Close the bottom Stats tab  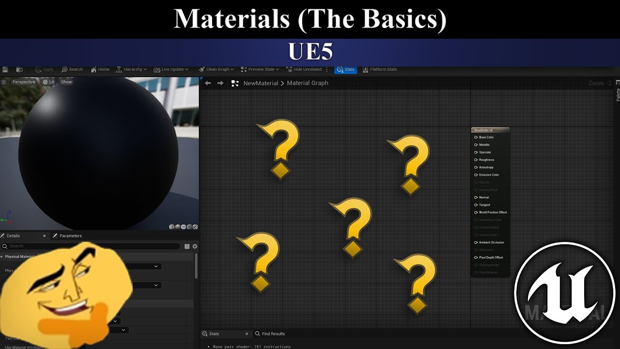[x=247, y=333]
